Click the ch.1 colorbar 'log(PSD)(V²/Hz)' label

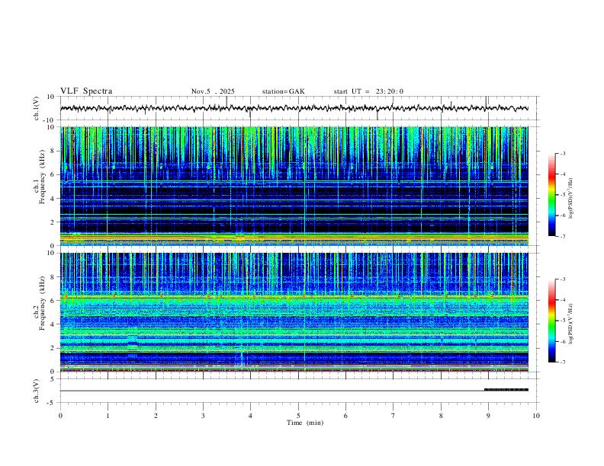[571, 199]
